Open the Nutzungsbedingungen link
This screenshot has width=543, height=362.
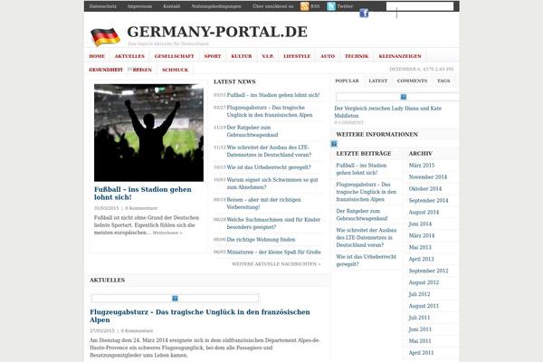point(216,6)
